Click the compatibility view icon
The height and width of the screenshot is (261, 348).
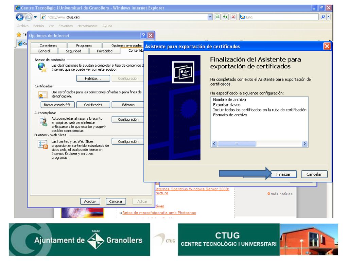point(217,17)
